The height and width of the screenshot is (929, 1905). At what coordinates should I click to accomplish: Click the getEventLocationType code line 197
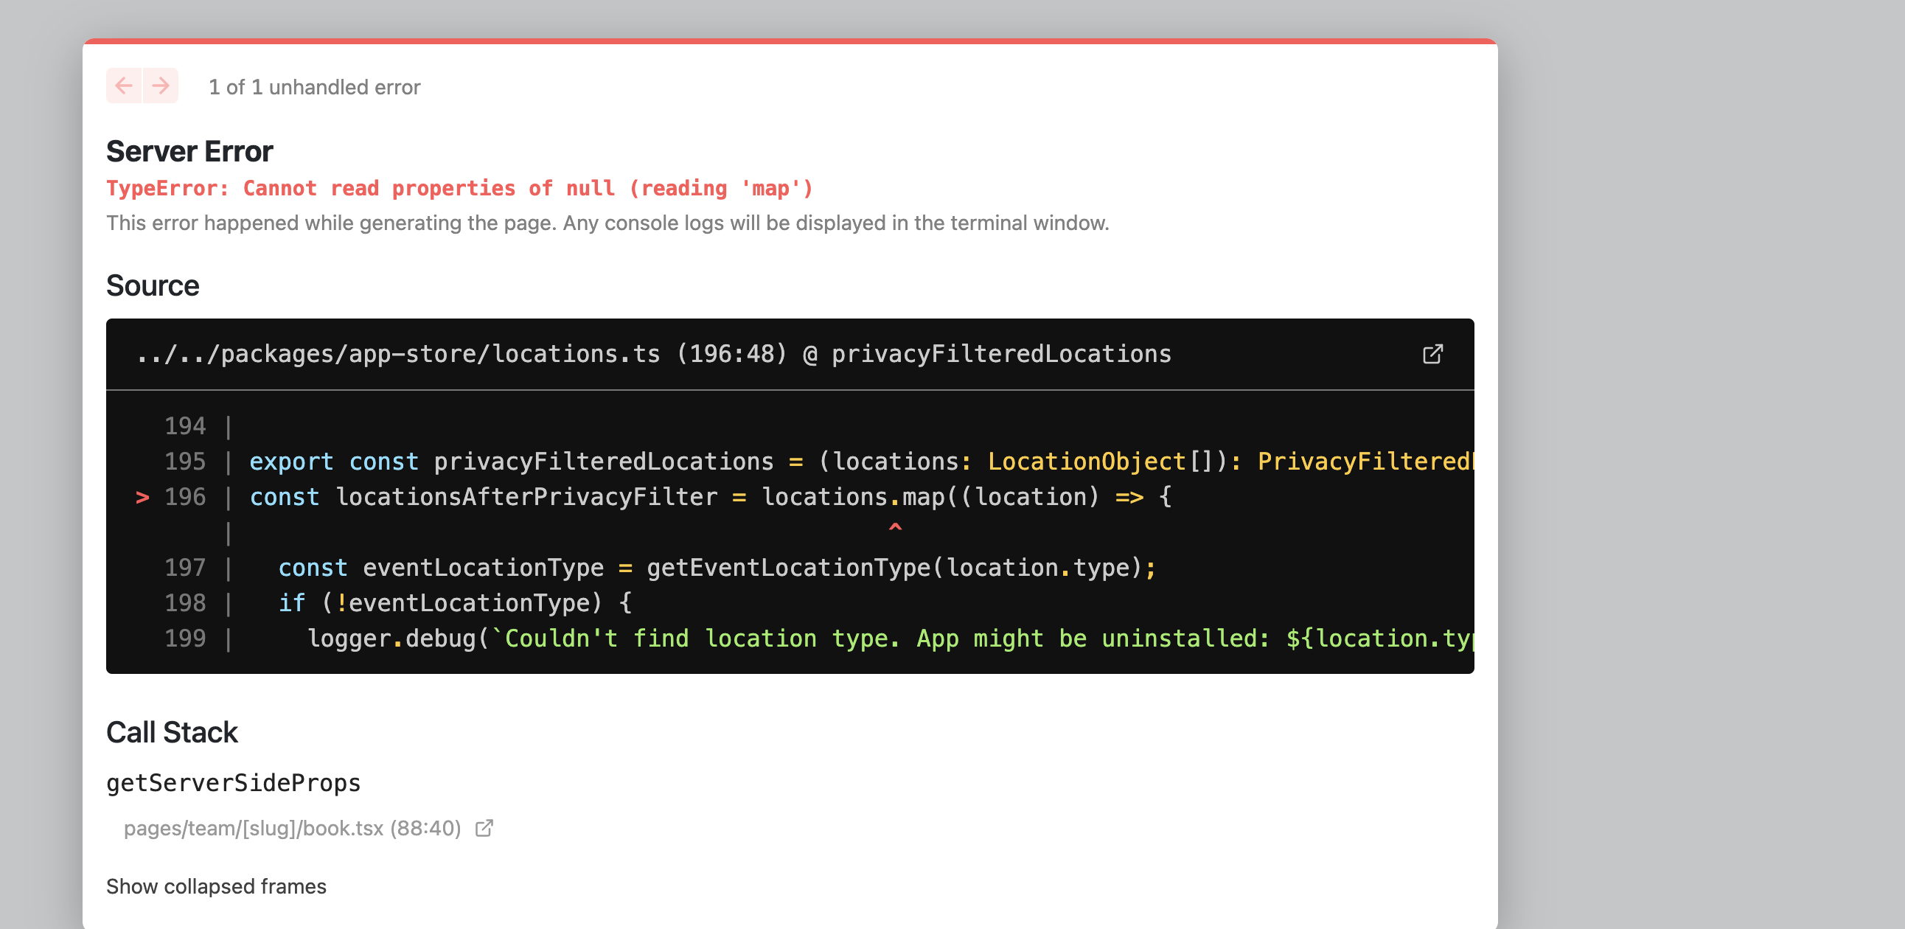point(717,568)
